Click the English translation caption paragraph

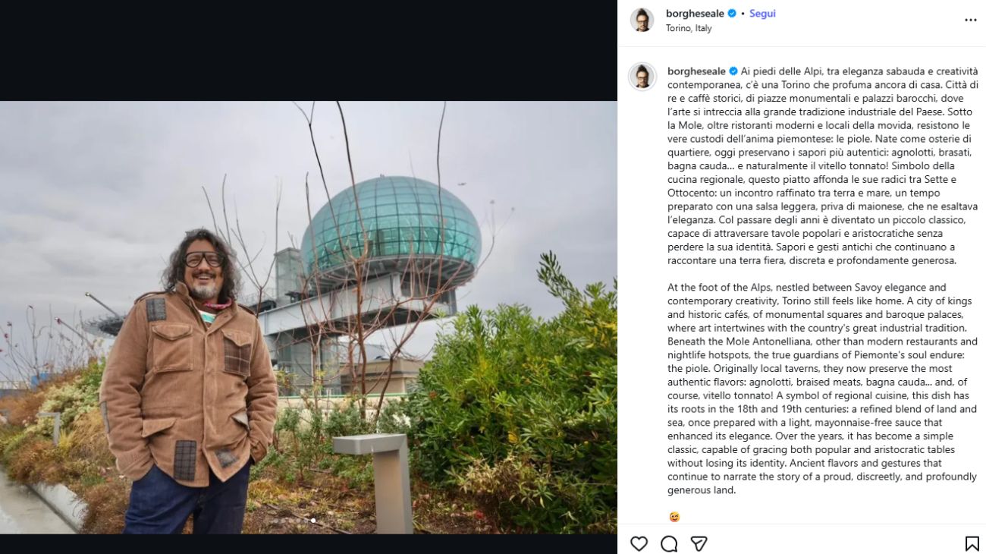[822, 389]
